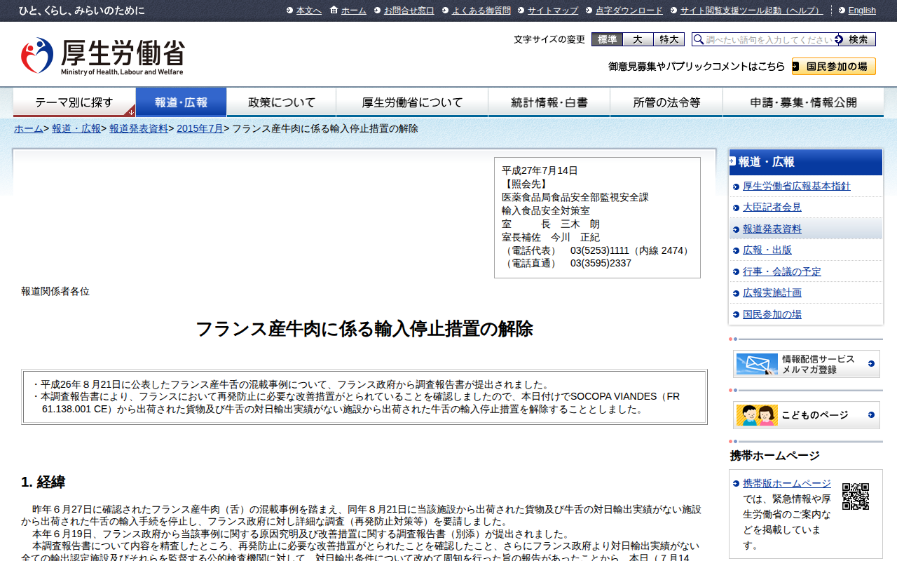This screenshot has width=897, height=561.
Task: Open よくある御質問 link
Action: coord(481,11)
